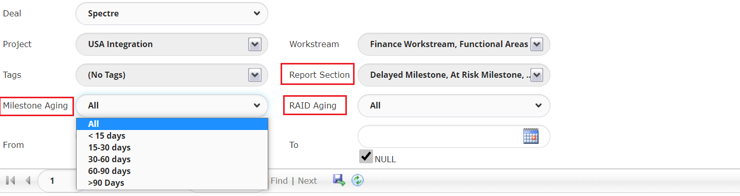Uncheck the NULL checkbox
Screen dimensions: 740x196
366,157
